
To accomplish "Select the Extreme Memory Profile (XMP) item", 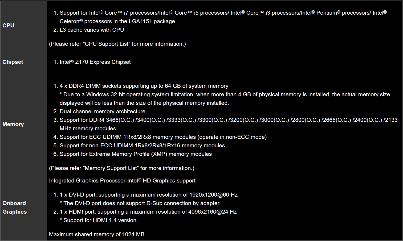I will pyautogui.click(x=136, y=154).
